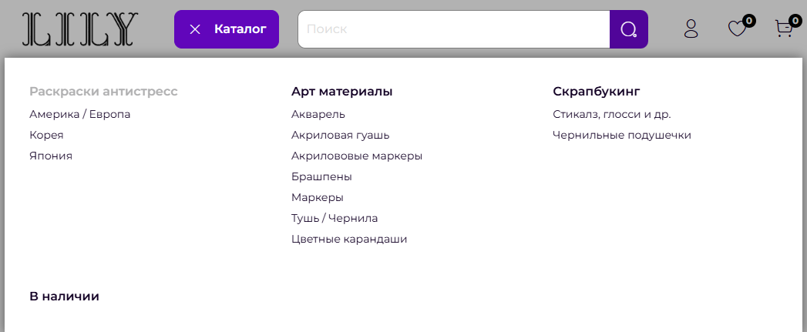Select Акварель in art materials
The width and height of the screenshot is (807, 332).
[318, 114]
